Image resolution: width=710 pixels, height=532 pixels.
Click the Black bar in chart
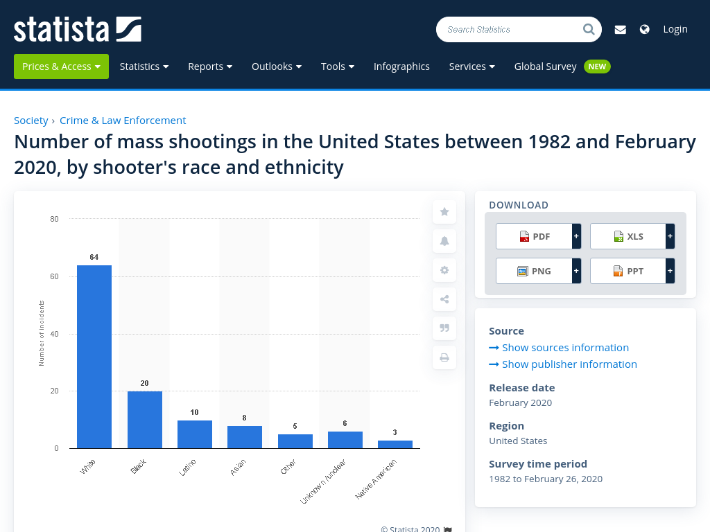tap(145, 420)
